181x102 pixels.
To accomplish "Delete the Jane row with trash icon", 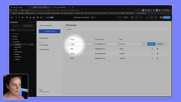I will coord(158,58).
